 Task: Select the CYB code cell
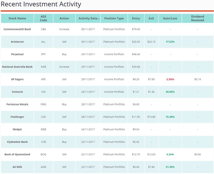click(x=43, y=142)
